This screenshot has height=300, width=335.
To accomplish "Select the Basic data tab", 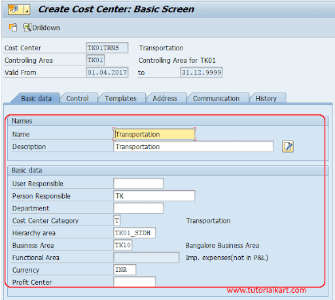I will click(36, 99).
